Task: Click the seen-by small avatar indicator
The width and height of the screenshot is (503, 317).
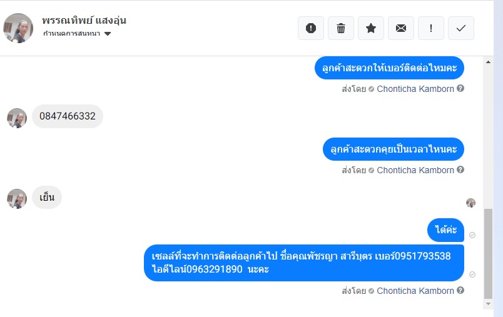Action: tap(470, 203)
